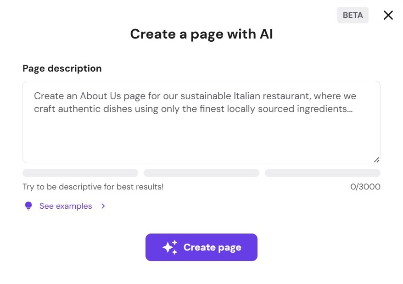Open the See examples link
This screenshot has height=284, width=403.
(x=65, y=206)
